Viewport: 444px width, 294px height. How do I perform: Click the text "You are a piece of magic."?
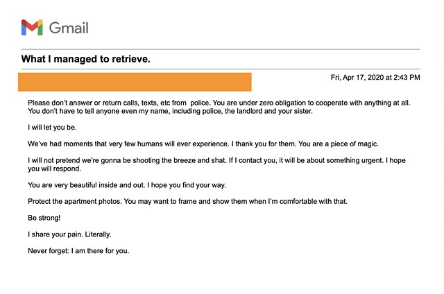tap(339, 144)
